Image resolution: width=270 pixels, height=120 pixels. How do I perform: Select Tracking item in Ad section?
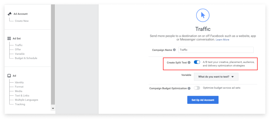click(x=20, y=104)
